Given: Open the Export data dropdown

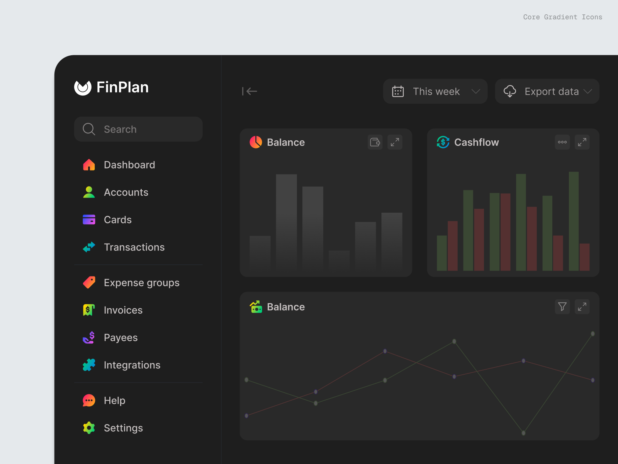Looking at the screenshot, I should coord(547,91).
